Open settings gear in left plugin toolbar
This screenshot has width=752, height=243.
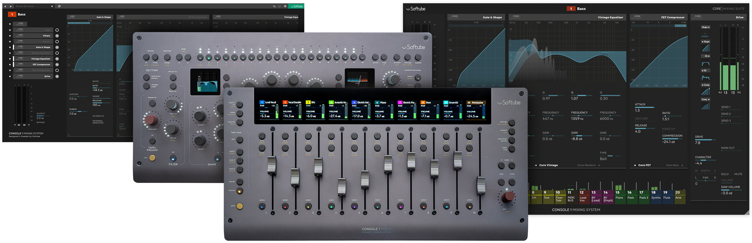tap(285, 6)
